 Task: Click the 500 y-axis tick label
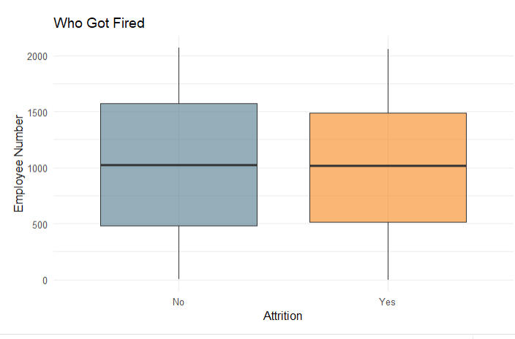click(39, 224)
